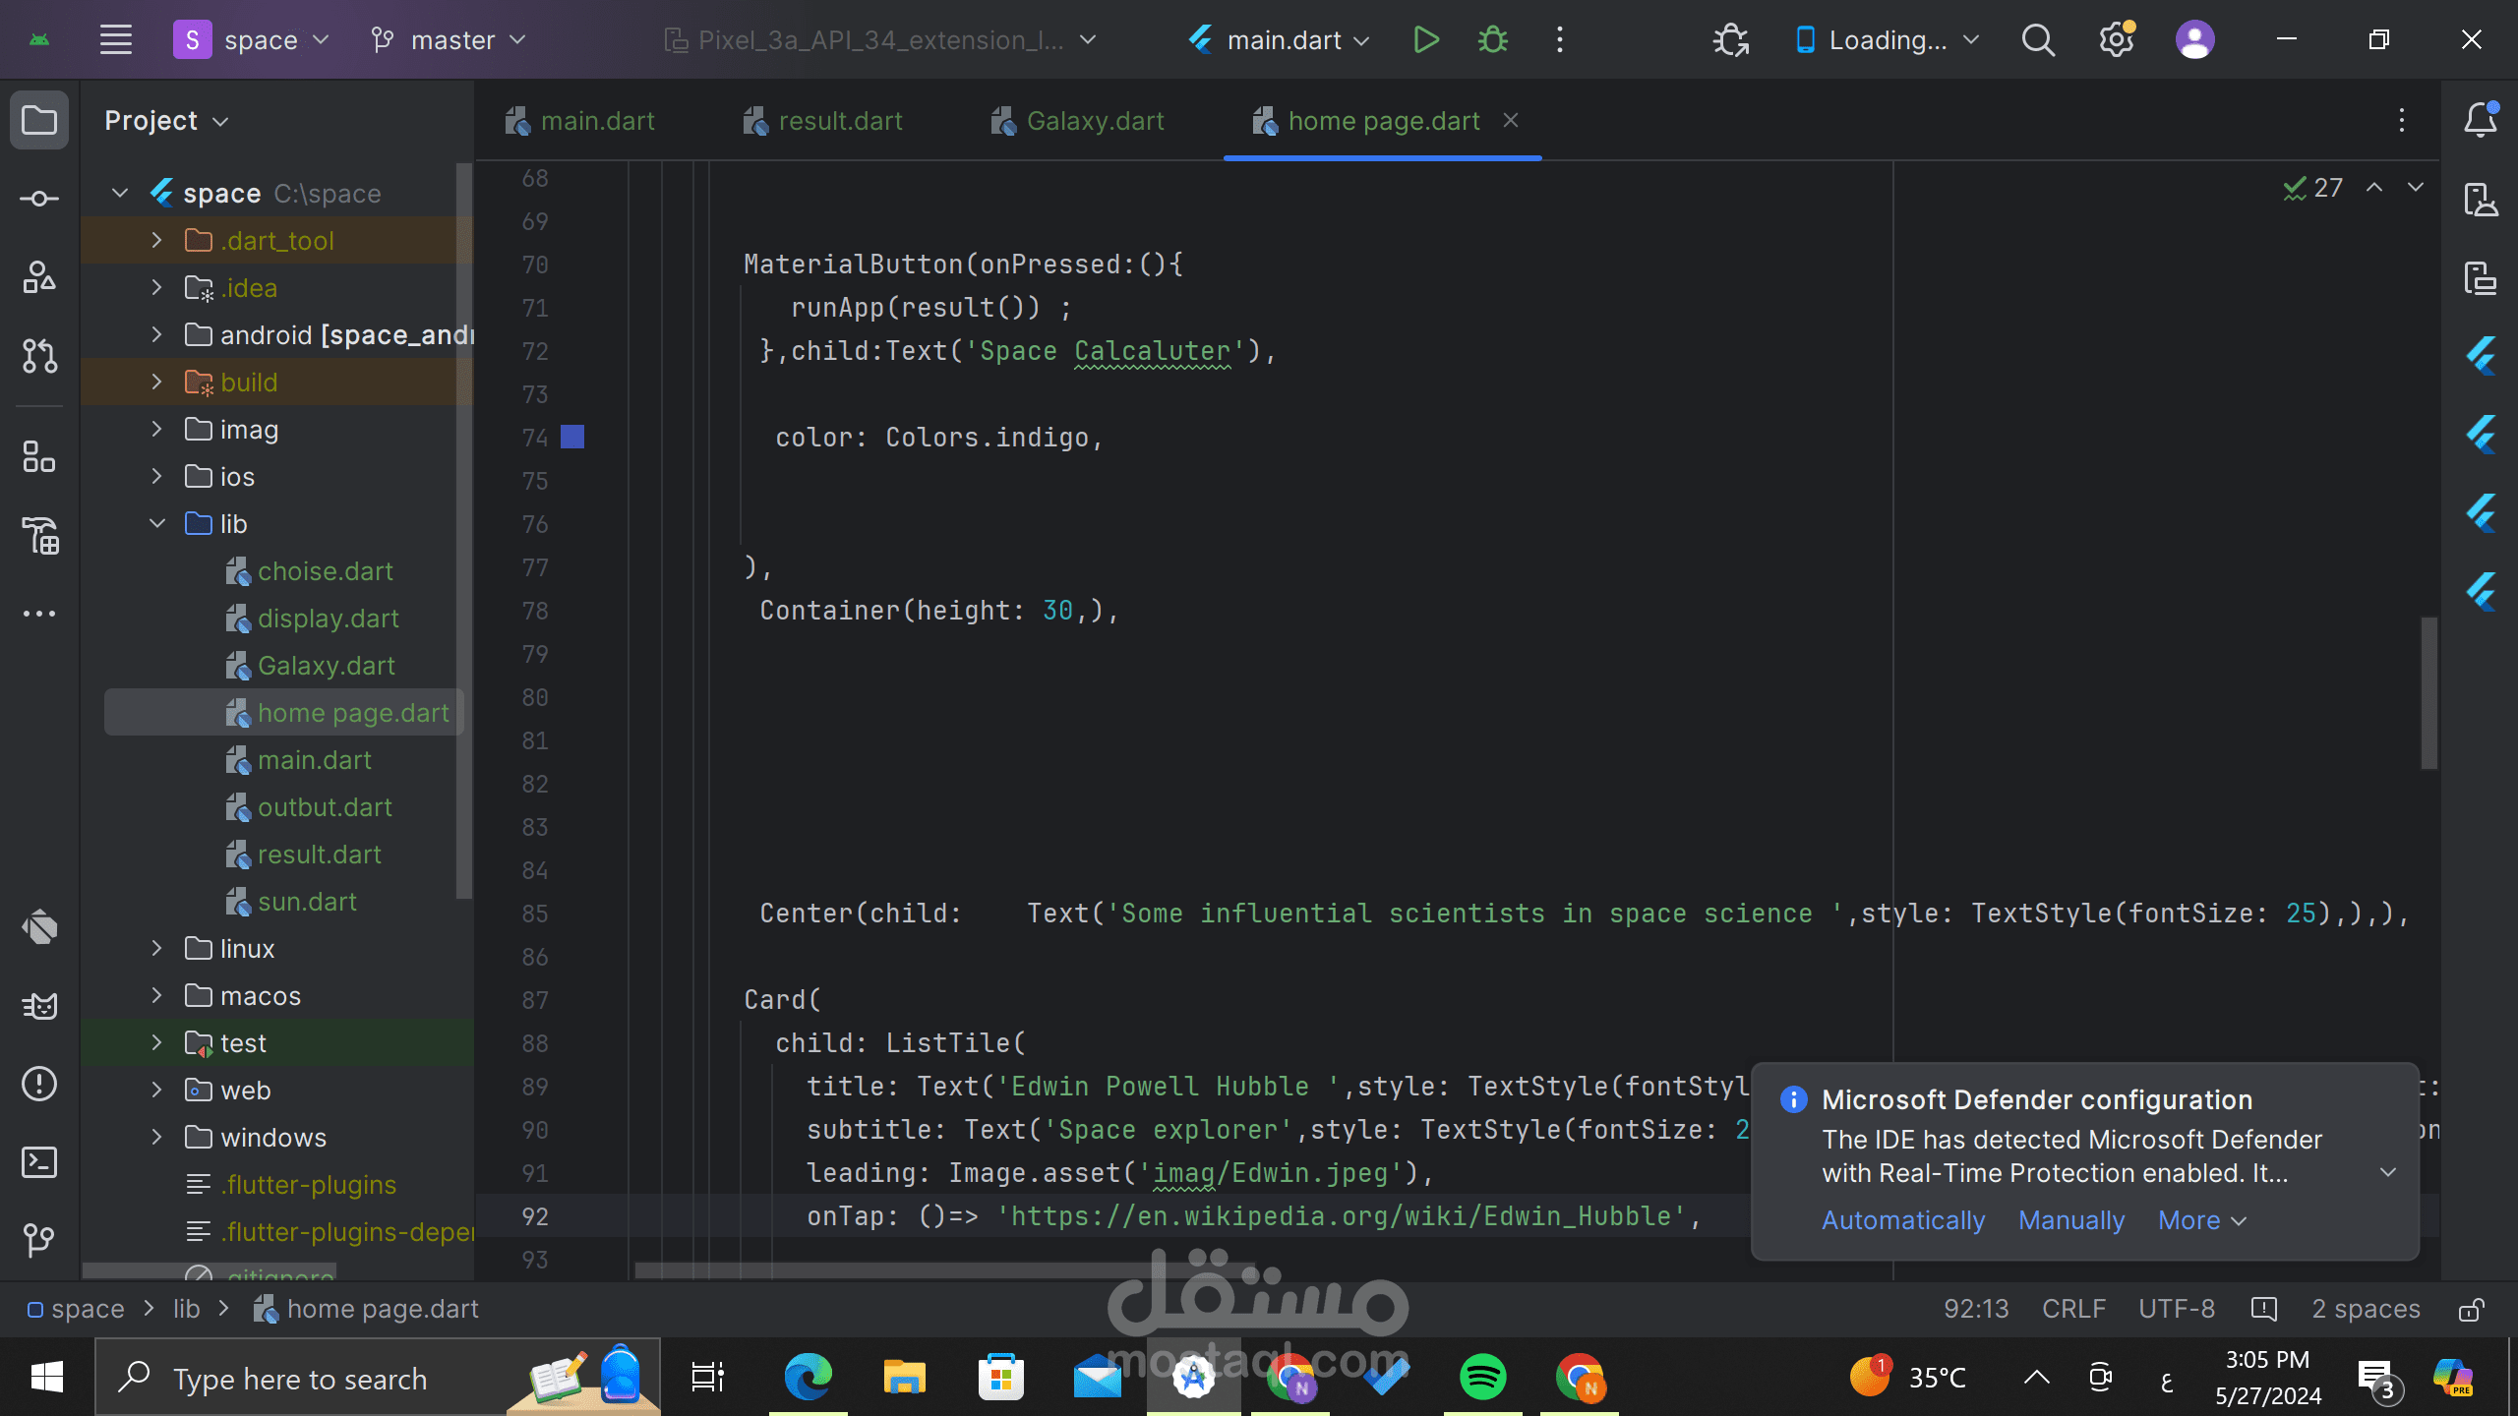Collapse the space project root

(x=120, y=193)
